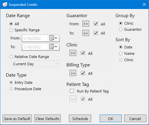Select Specific Range radio option
The width and height of the screenshot is (149, 125).
coord(11,30)
